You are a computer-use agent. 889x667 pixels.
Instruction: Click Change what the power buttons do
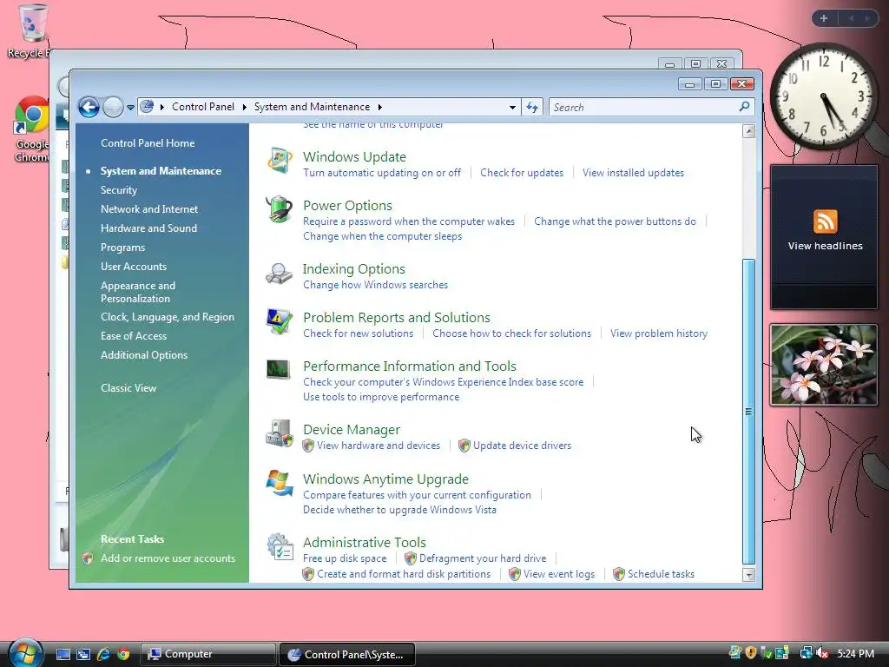pos(615,221)
